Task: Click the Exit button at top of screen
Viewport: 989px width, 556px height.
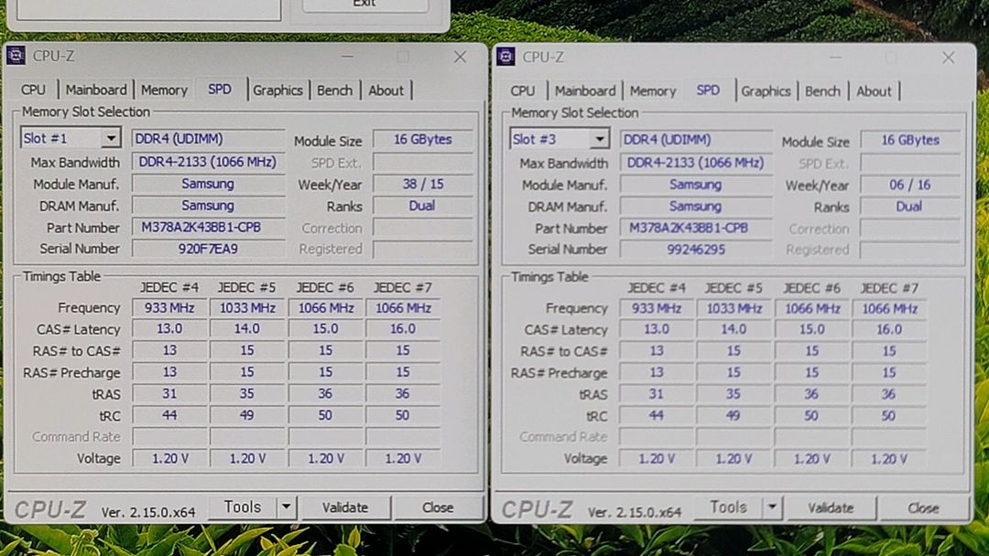Action: (x=364, y=5)
